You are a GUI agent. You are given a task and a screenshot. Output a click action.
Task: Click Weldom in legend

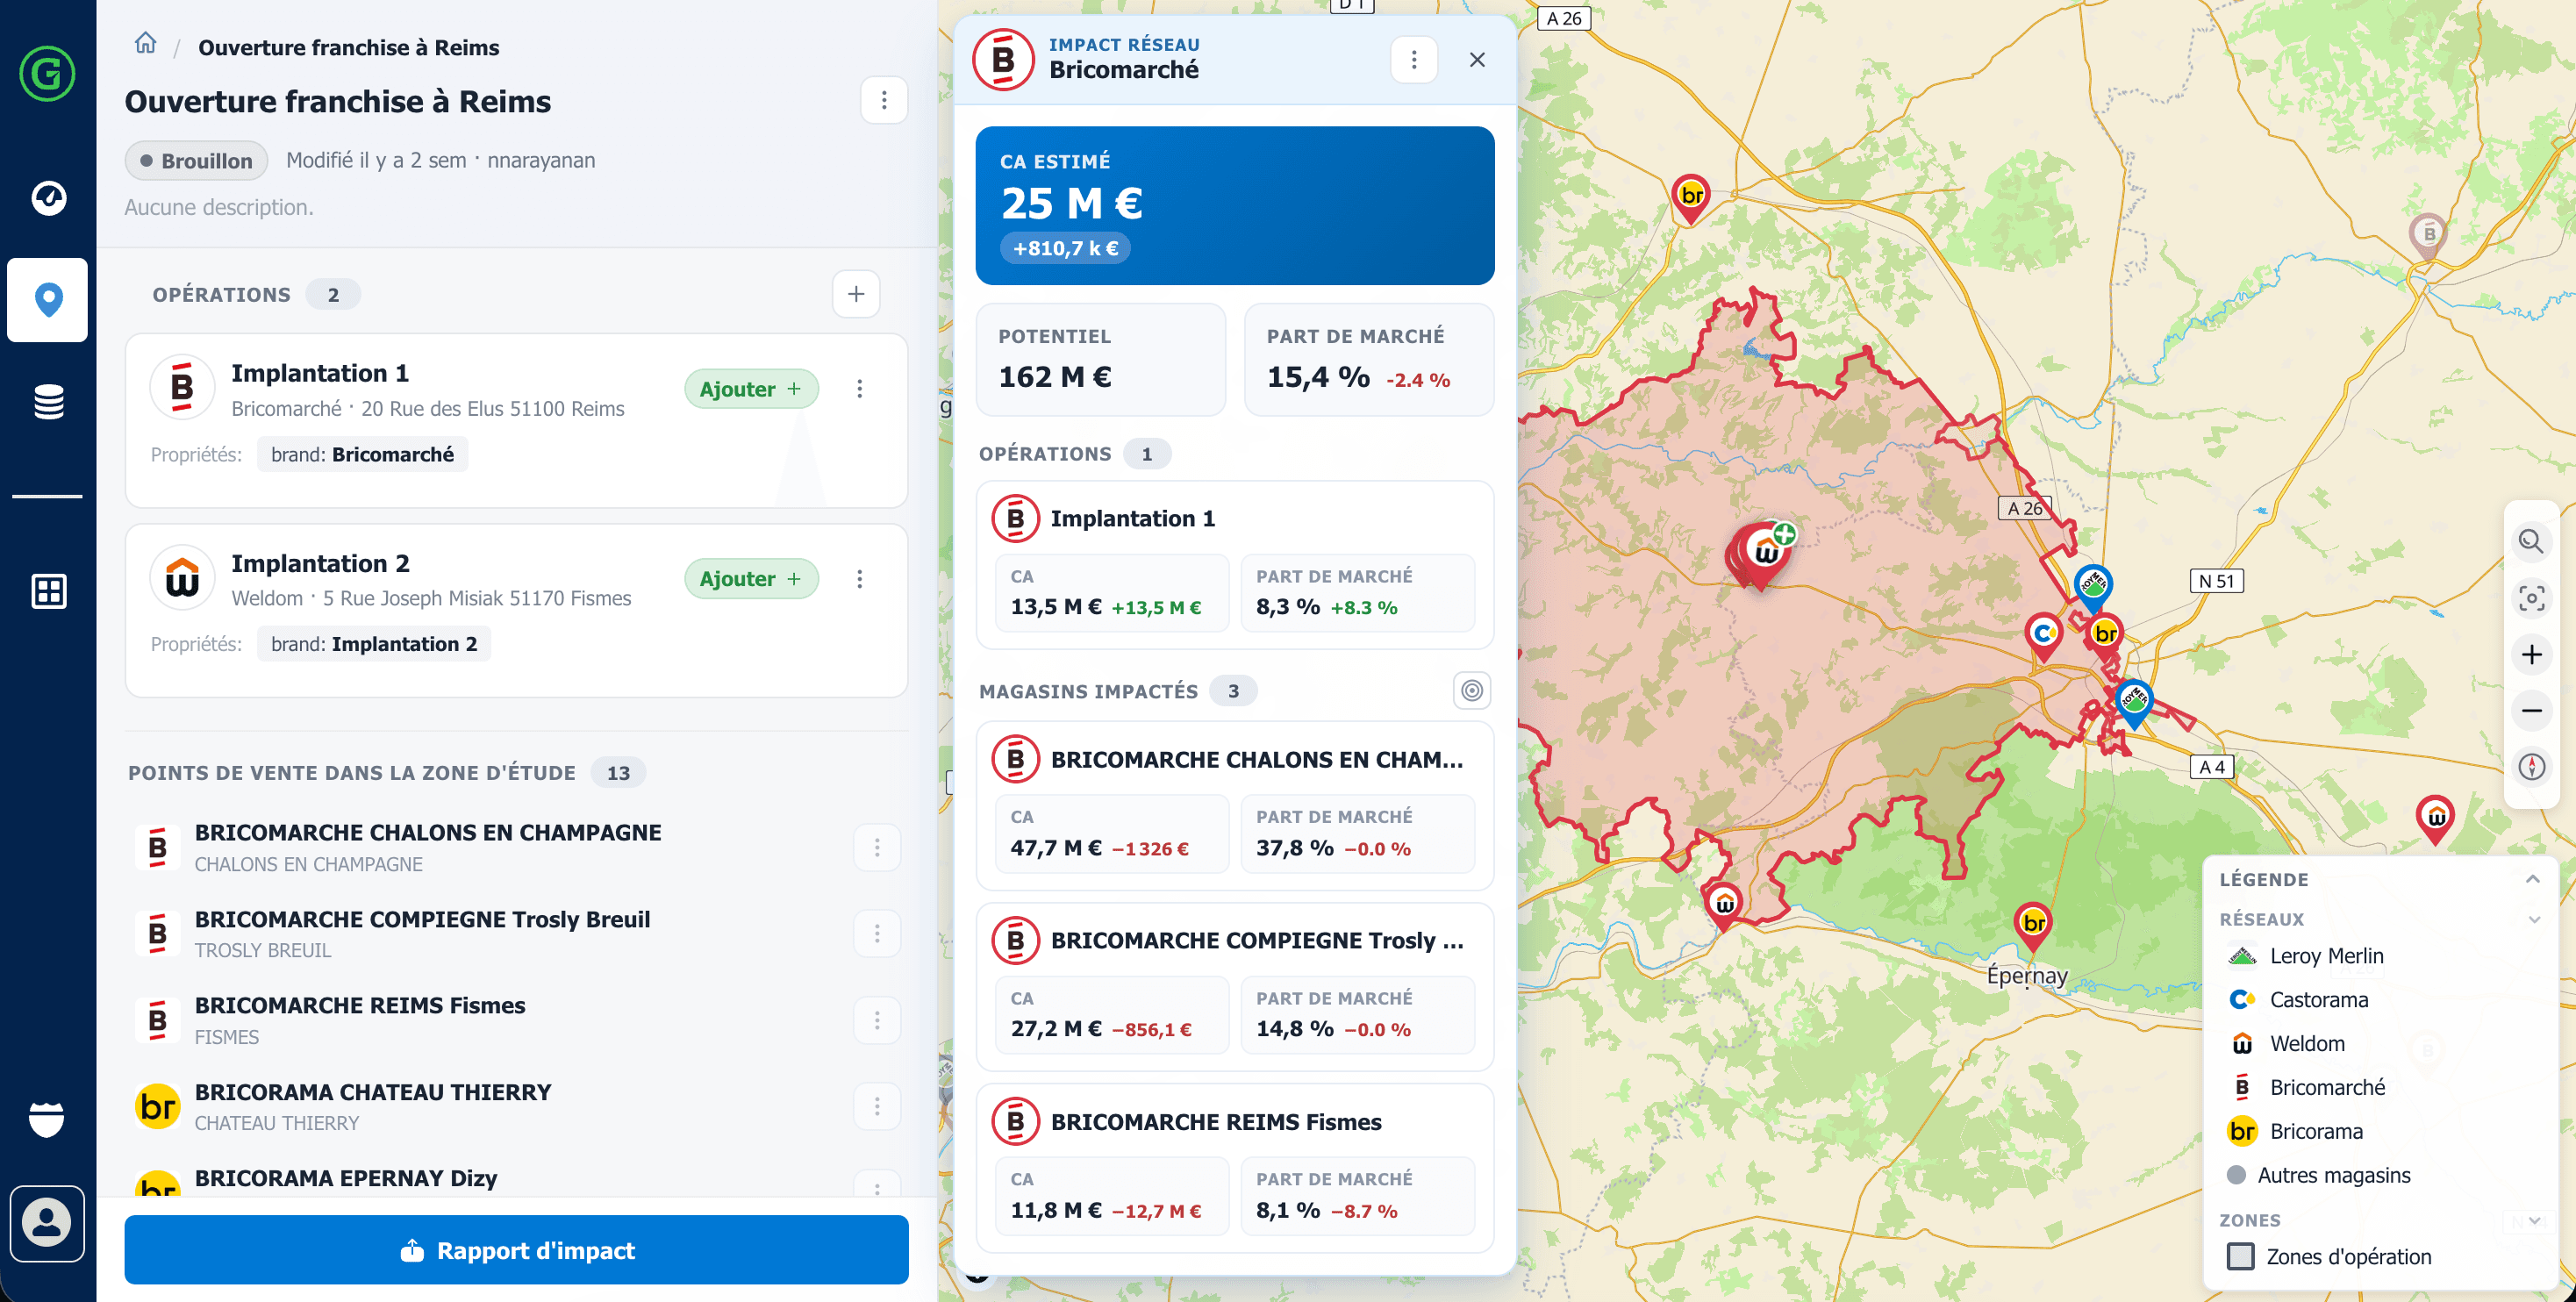(x=2287, y=1044)
